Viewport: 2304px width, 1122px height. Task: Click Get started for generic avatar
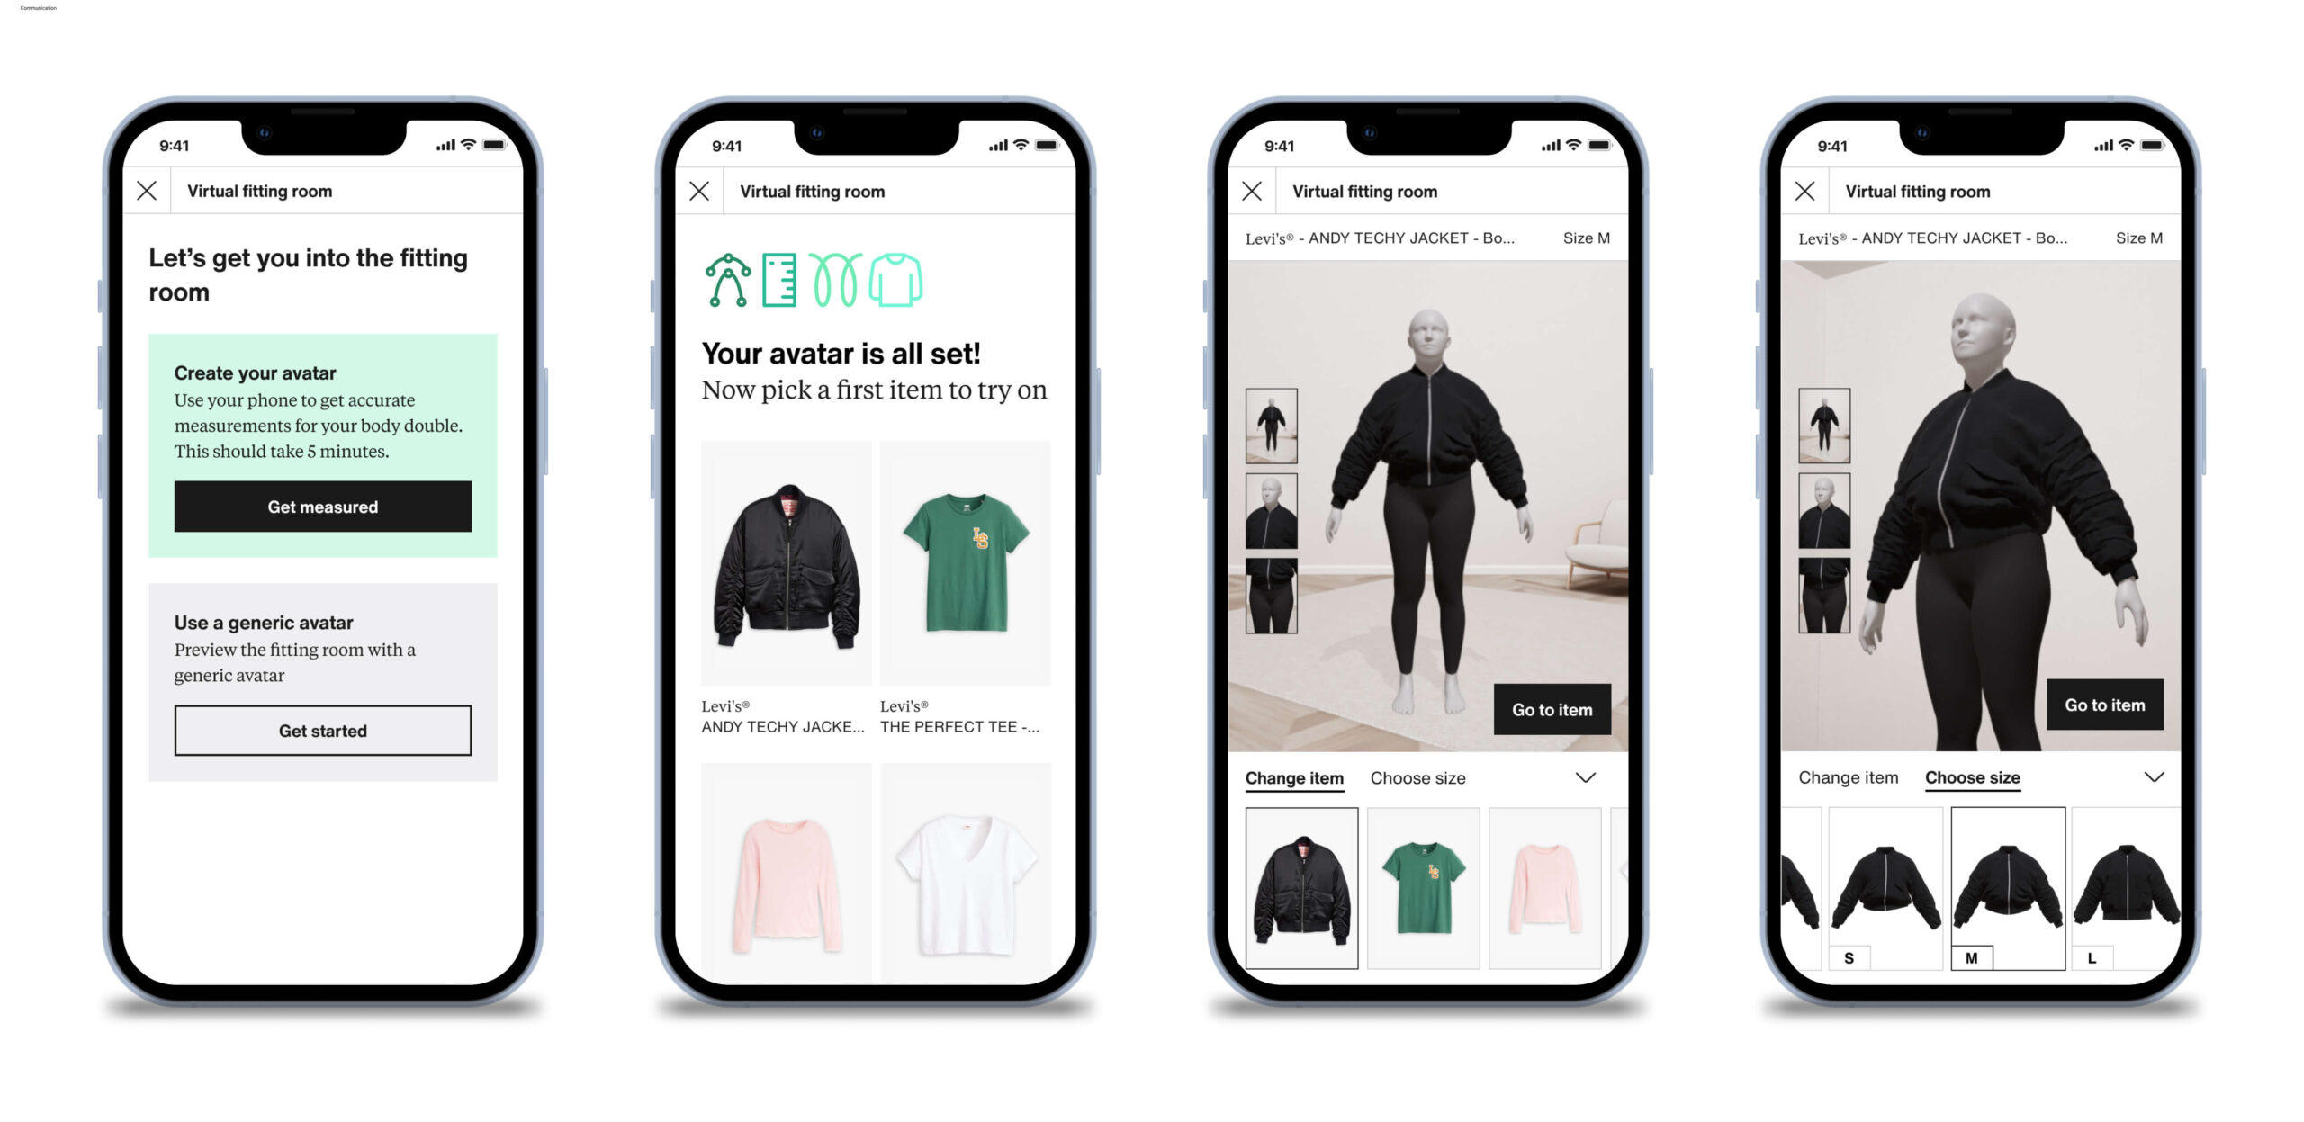point(322,730)
